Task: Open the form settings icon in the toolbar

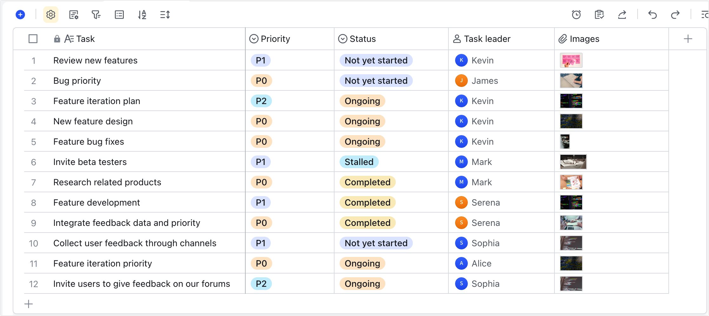Action: (73, 15)
